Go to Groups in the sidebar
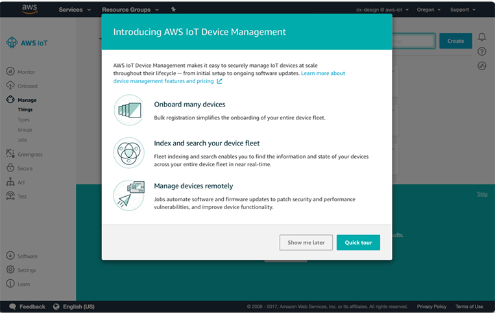The height and width of the screenshot is (313, 495). coord(25,130)
